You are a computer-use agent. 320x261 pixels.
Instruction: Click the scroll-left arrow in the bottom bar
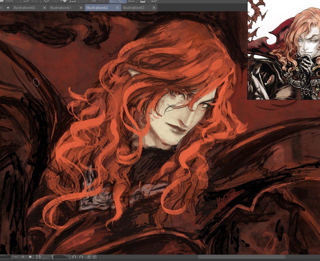coord(95,257)
